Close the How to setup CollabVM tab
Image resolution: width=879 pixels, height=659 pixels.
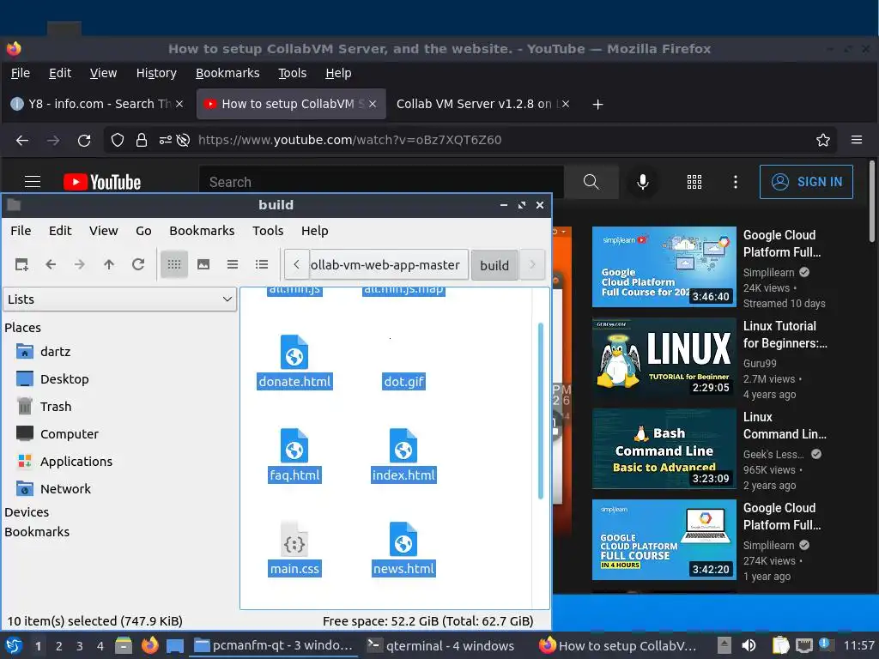click(373, 104)
